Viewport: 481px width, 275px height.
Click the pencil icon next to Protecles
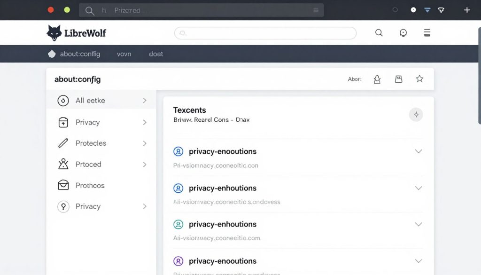(x=63, y=143)
